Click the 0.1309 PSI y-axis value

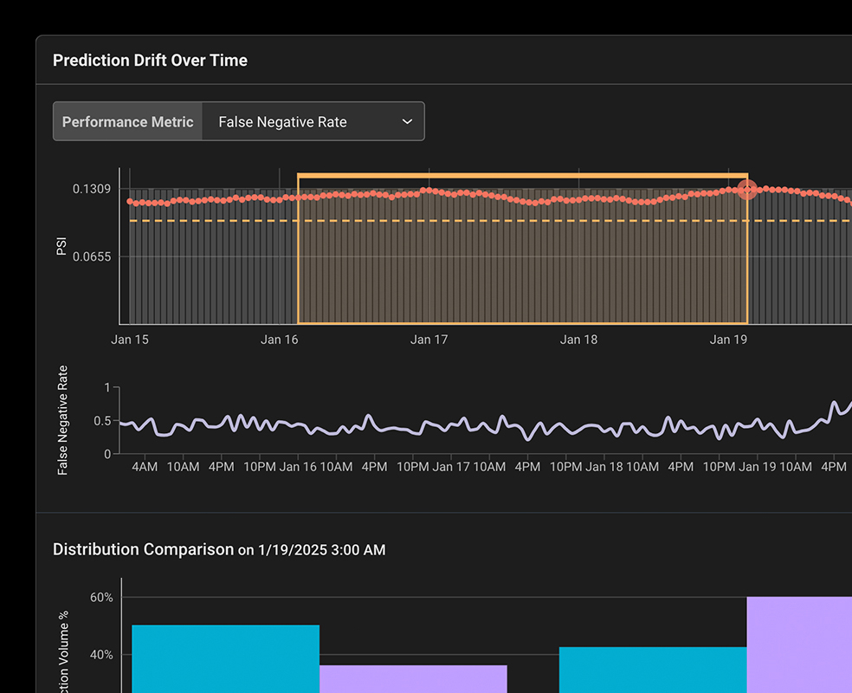[91, 189]
